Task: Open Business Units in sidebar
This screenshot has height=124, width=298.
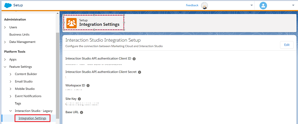Action: point(19,34)
